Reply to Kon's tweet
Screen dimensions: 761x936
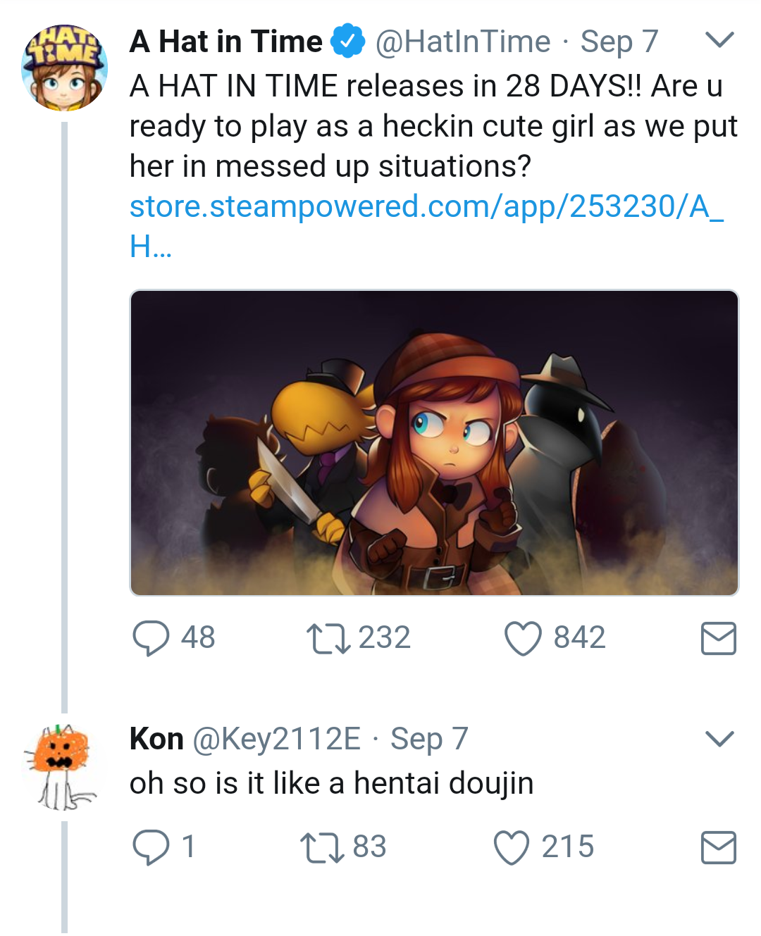[151, 847]
